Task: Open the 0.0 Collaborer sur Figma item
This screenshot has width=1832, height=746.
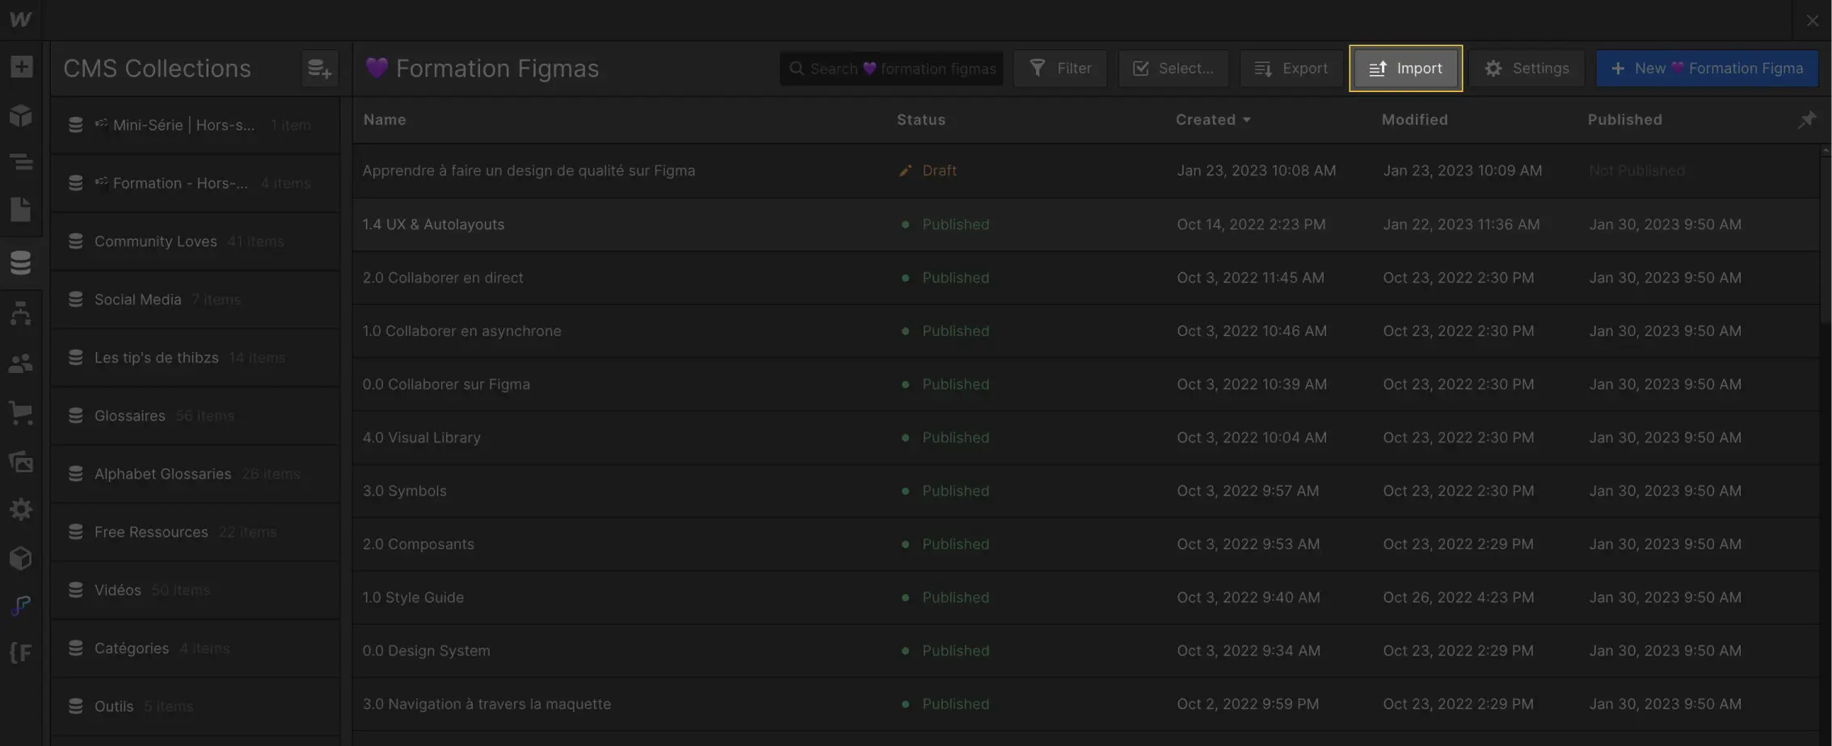Action: point(1085,384)
